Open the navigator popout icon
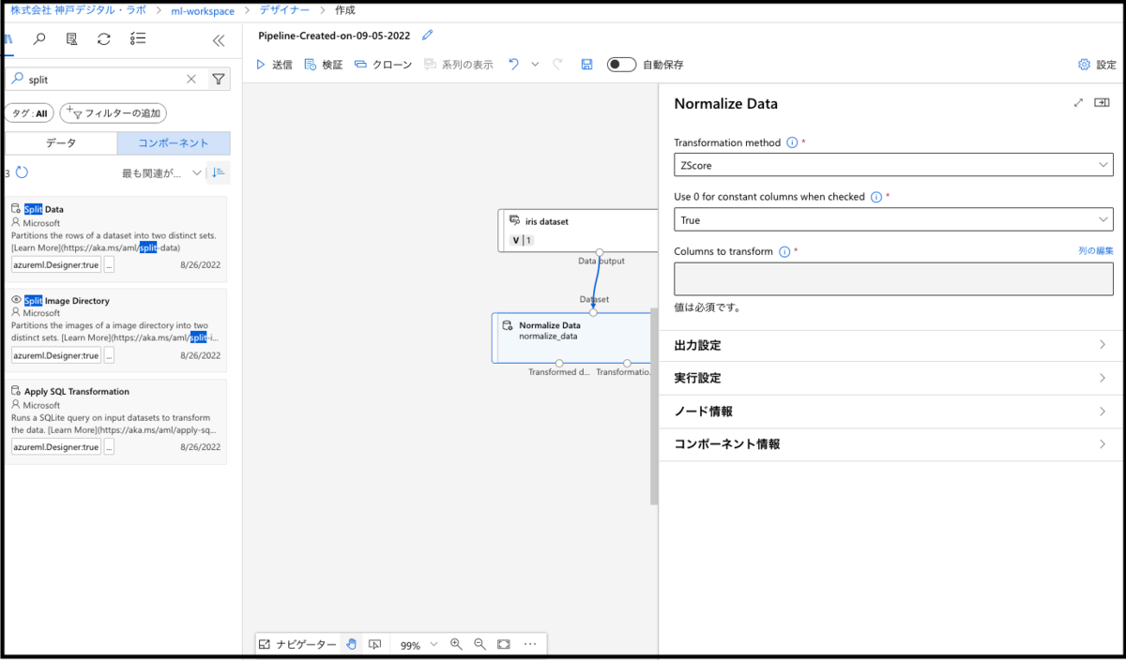Viewport: 1126px width, 660px height. click(265, 644)
